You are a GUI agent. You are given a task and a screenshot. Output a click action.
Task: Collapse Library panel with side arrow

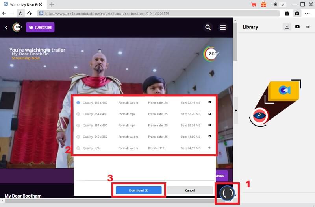[x=236, y=111]
